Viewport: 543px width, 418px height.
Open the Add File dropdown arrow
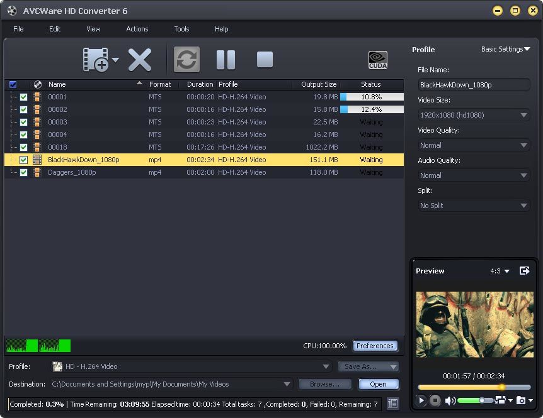click(x=115, y=60)
